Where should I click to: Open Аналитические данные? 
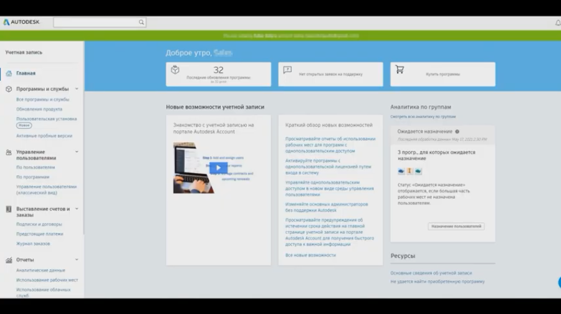[x=41, y=270]
